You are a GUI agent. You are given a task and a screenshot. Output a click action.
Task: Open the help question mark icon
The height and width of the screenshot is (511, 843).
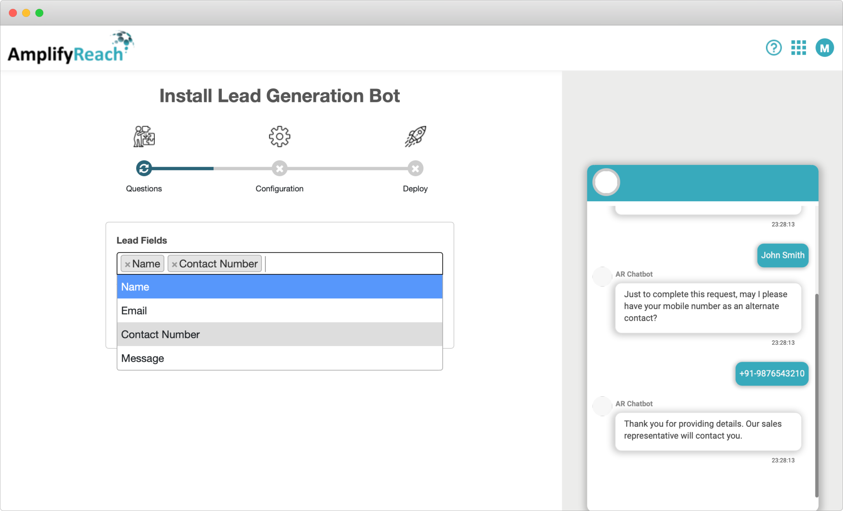click(x=774, y=47)
